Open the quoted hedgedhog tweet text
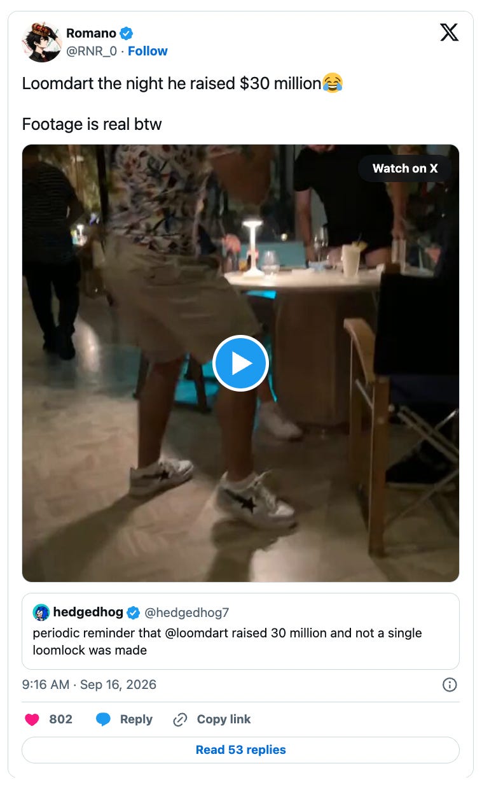The width and height of the screenshot is (482, 787). pos(227,642)
